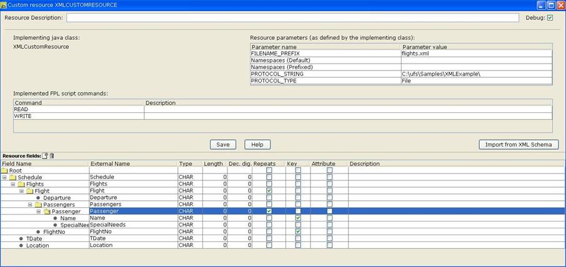Viewport: 566px width, 267px height.
Task: Collapse the Flights tree node
Action: (12, 184)
